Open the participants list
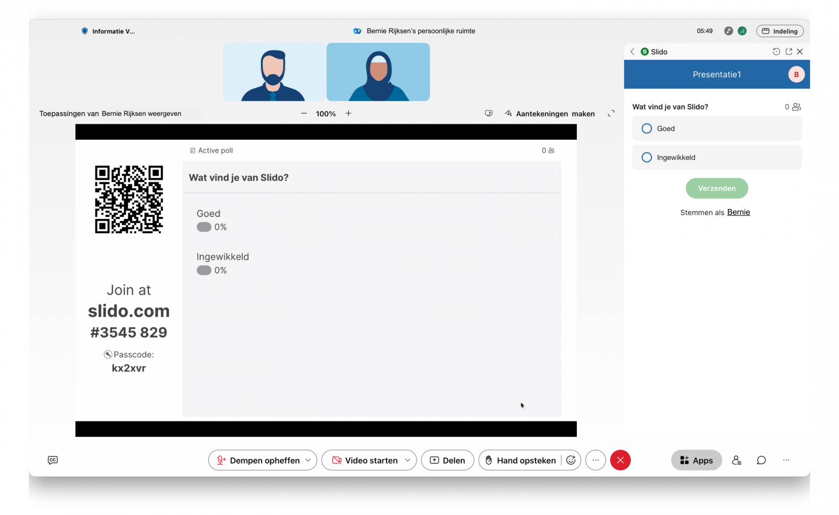 [736, 460]
